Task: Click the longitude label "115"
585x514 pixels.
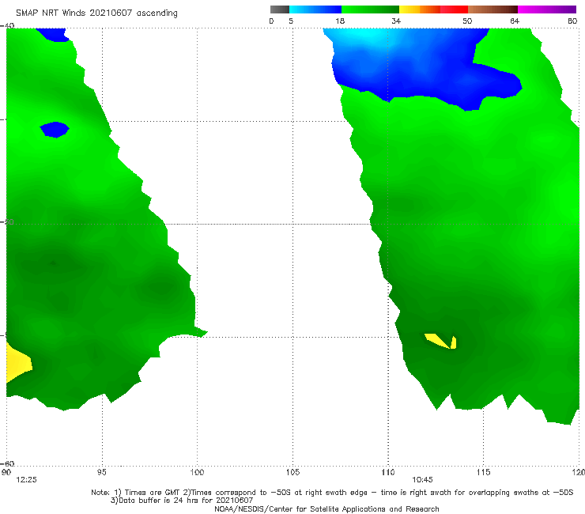Action: (x=484, y=472)
